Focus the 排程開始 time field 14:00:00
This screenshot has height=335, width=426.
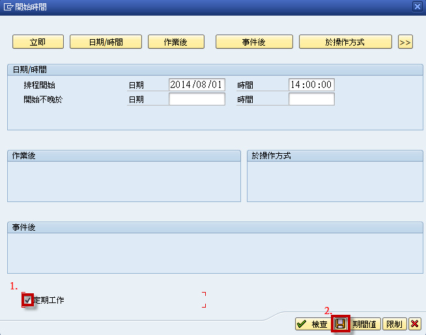pos(311,85)
